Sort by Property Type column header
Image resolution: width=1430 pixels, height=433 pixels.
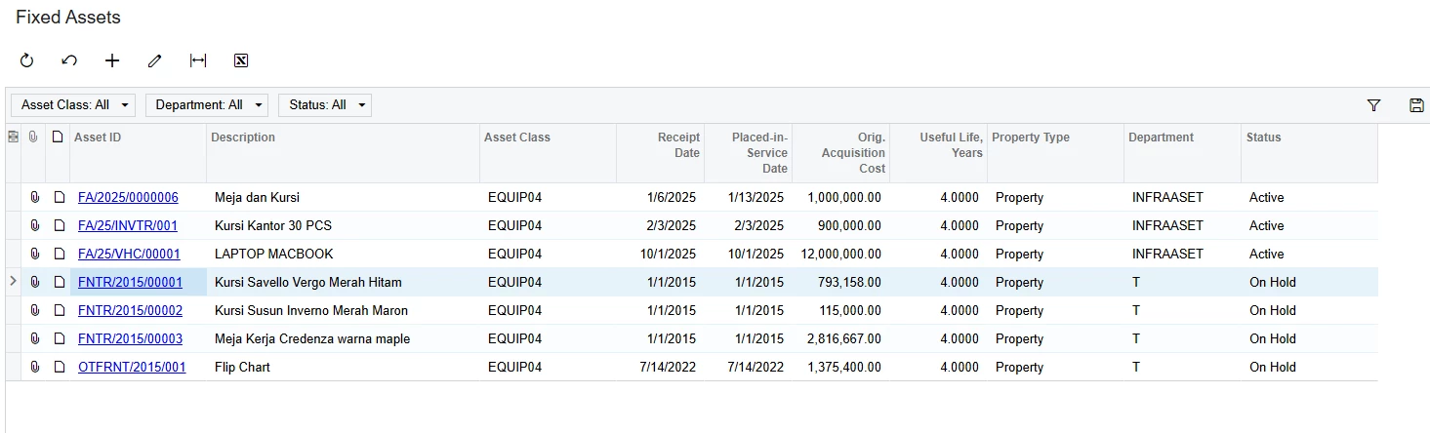(1055, 153)
